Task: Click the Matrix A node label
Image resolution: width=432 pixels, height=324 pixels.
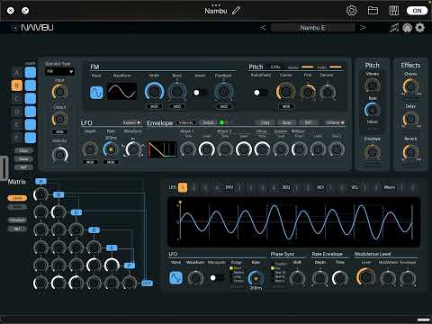Action: point(40,181)
